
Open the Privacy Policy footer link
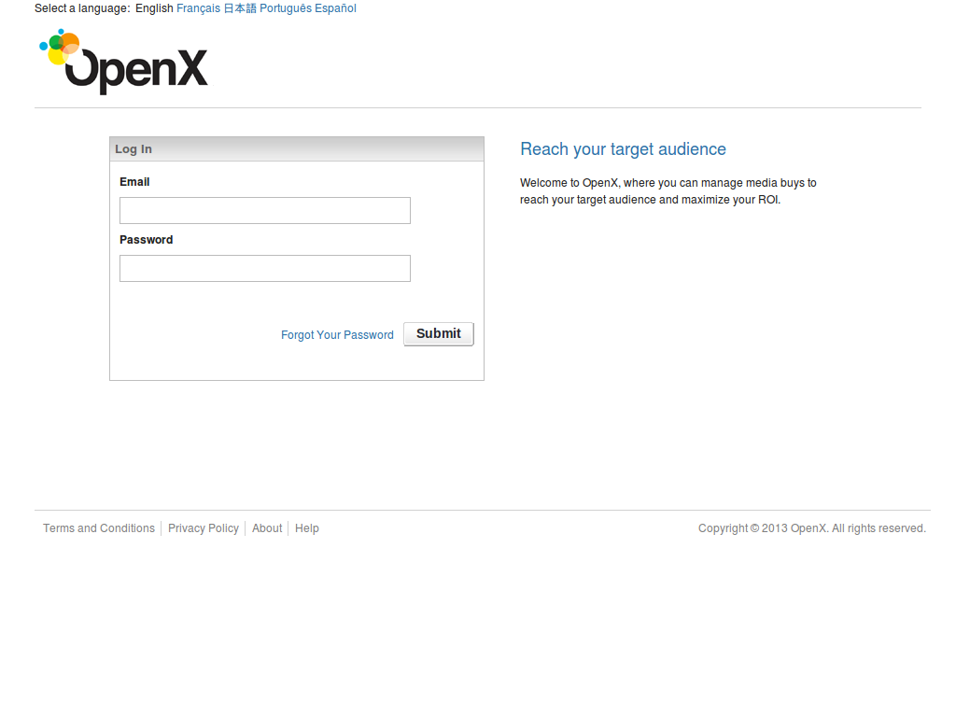tap(204, 528)
